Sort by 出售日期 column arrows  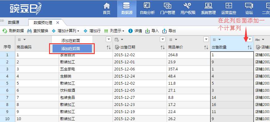[x=163, y=47]
